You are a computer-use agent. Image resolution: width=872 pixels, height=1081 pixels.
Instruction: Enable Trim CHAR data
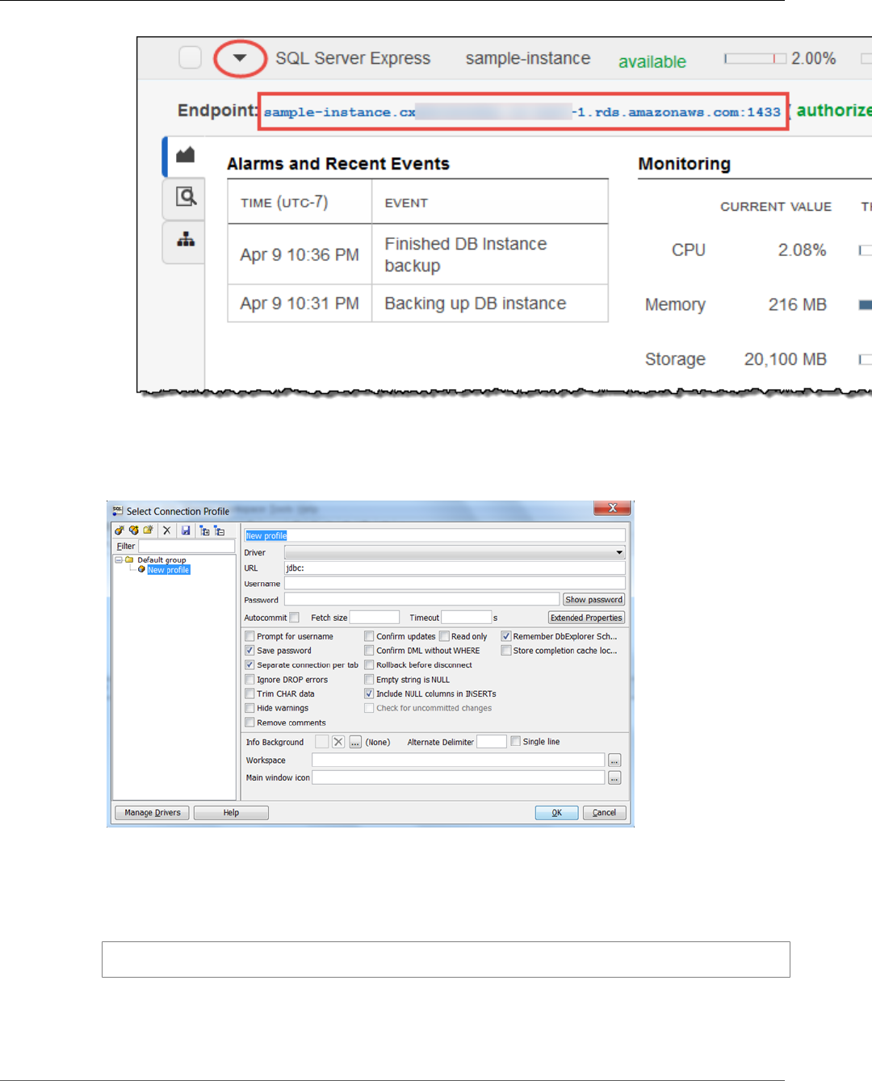pos(250,693)
